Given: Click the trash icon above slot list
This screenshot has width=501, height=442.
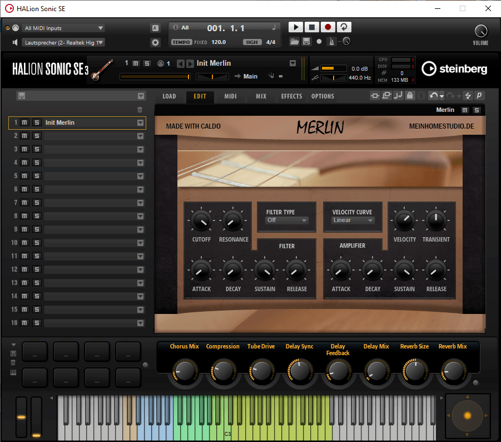Looking at the screenshot, I should (x=140, y=110).
